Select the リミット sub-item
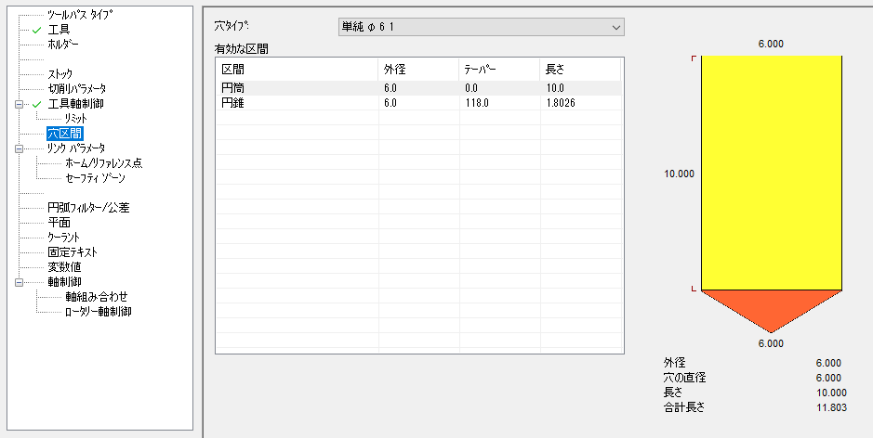The width and height of the screenshot is (873, 438). [76, 119]
